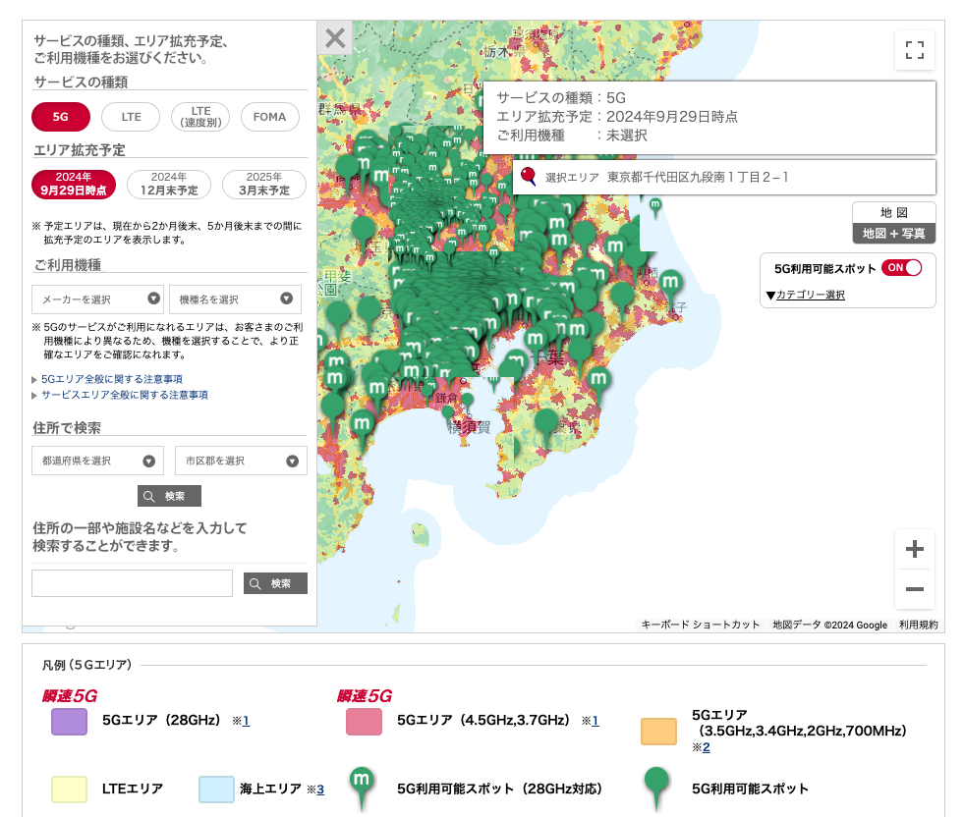Open キーボード ショートカット on map
This screenshot has height=817, width=964.
click(701, 625)
